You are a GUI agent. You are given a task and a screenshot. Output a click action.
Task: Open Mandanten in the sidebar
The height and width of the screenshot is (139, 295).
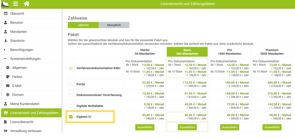[18, 32]
